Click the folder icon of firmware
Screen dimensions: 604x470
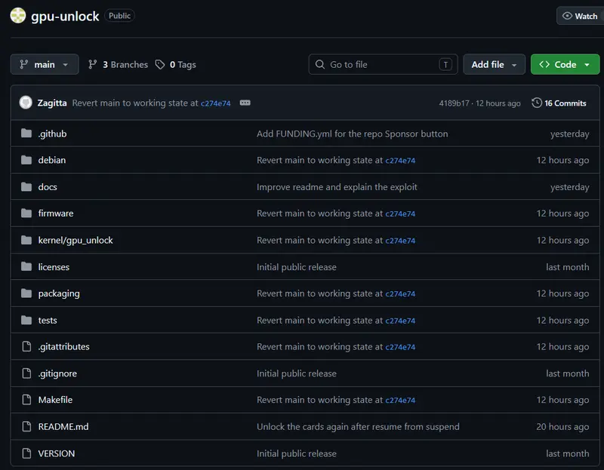tap(26, 213)
